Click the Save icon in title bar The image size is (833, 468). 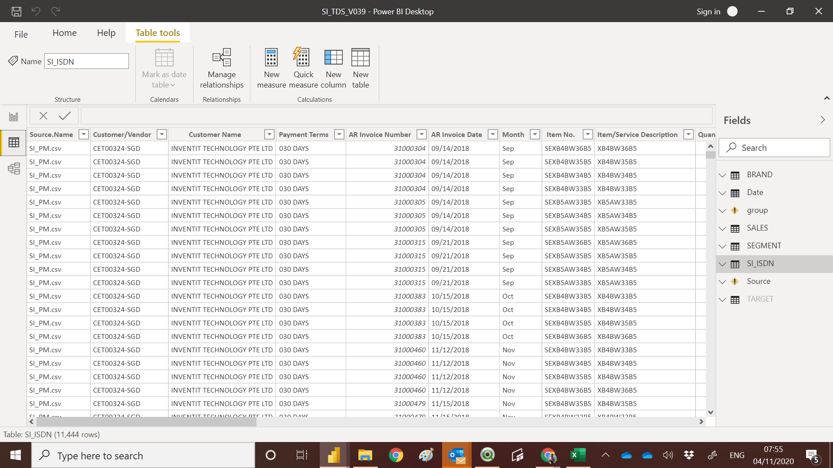click(16, 11)
